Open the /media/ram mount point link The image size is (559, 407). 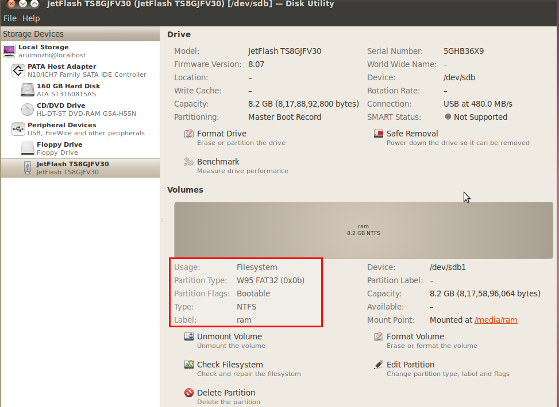[x=496, y=320]
